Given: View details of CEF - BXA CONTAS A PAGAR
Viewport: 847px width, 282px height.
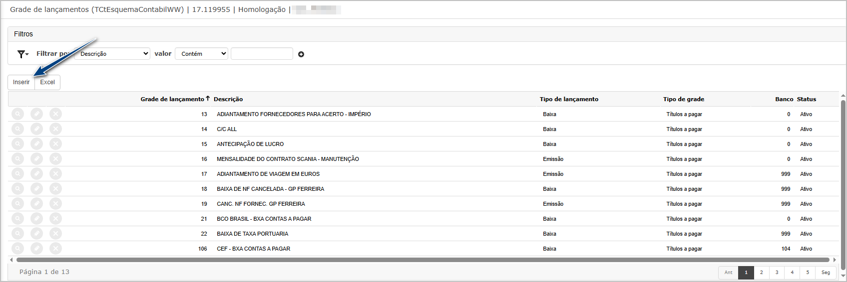Looking at the screenshot, I should (x=17, y=249).
